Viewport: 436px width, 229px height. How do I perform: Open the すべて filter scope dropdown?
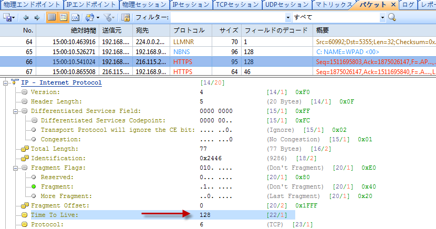pos(382,17)
